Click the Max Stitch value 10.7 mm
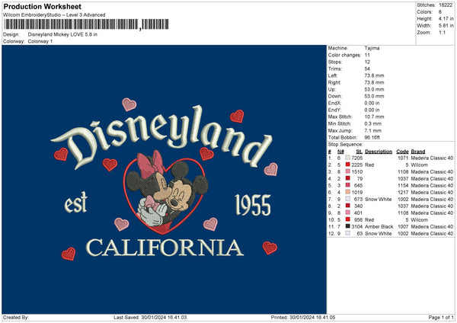The width and height of the screenshot is (457, 323). coord(374,117)
